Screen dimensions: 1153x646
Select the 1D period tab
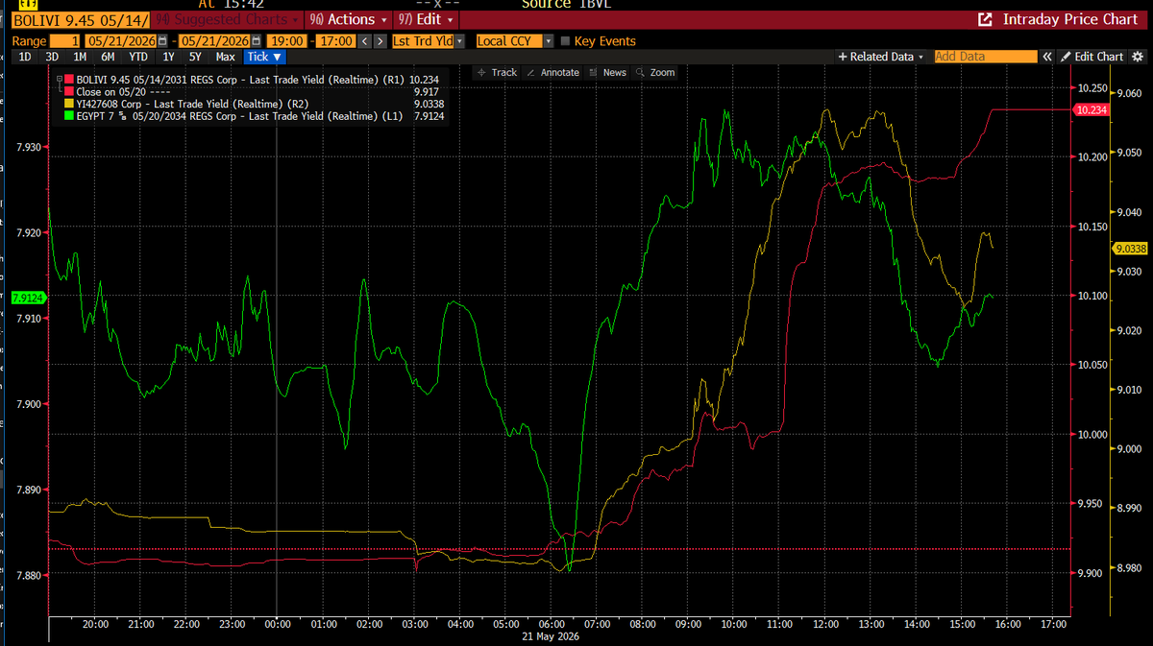pos(25,57)
